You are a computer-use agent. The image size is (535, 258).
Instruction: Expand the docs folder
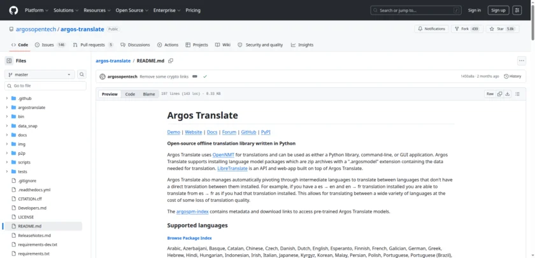click(x=7, y=135)
